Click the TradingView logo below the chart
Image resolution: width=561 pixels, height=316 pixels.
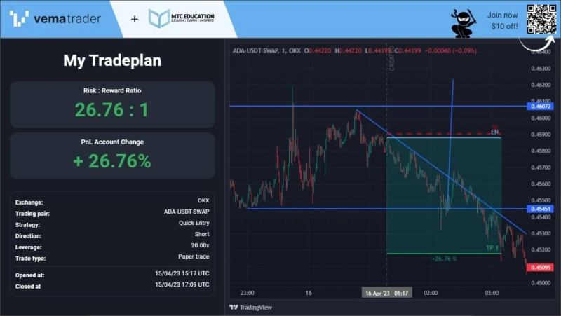(x=250, y=307)
